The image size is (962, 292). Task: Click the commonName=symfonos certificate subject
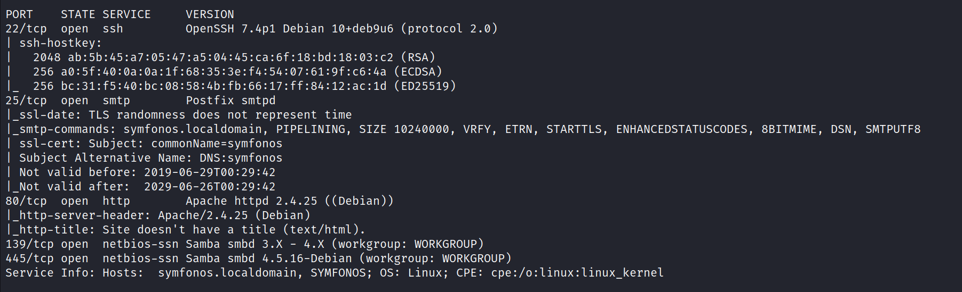pos(217,144)
